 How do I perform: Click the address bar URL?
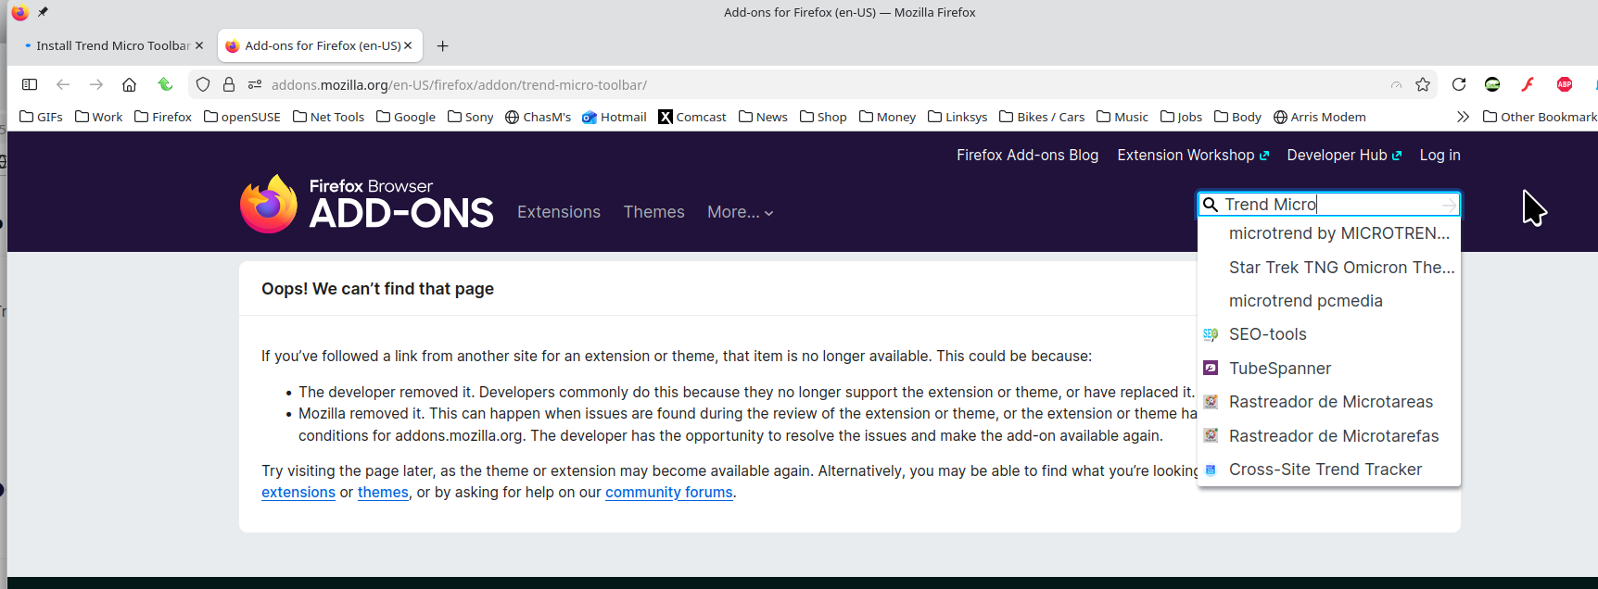tap(459, 85)
